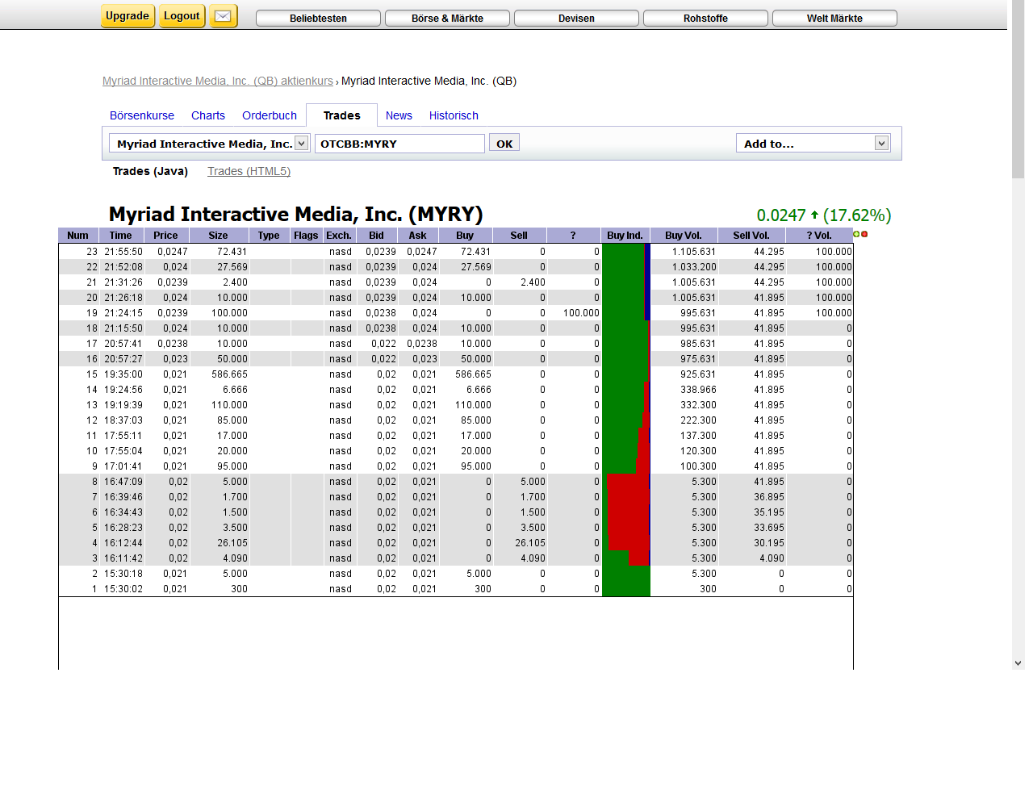The image size is (1033, 794).
Task: Click the quote 0.0247 (17.62%) in green
Action: click(824, 215)
